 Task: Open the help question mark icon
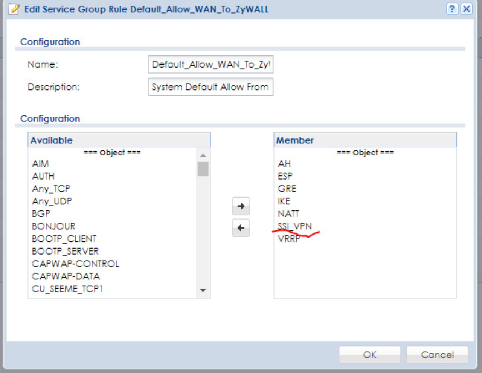[452, 9]
